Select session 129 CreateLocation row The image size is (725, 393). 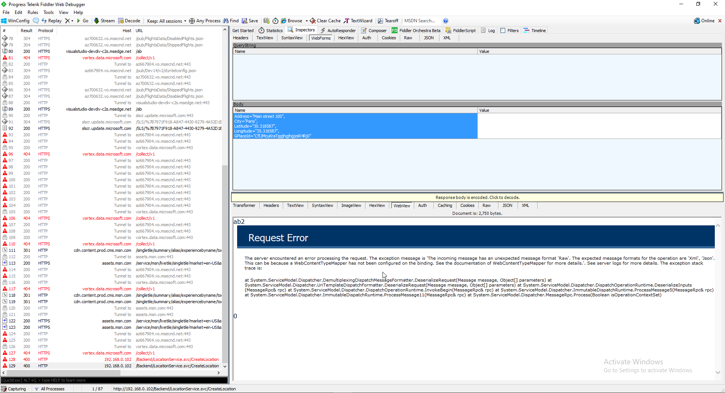tap(112, 366)
